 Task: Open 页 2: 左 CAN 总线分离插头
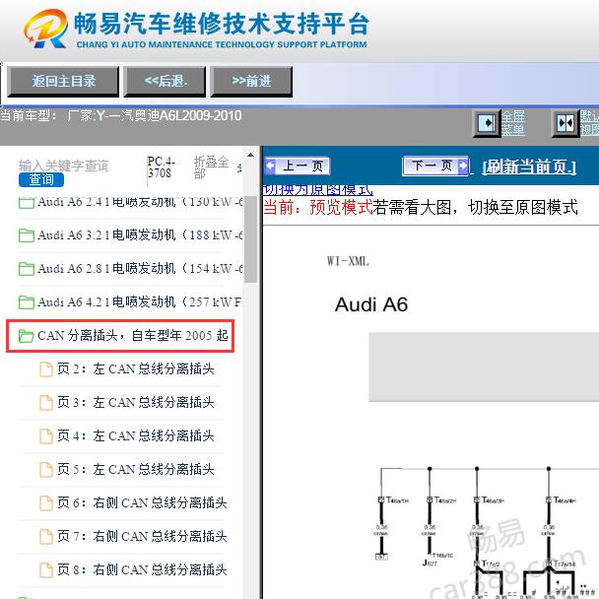point(136,369)
